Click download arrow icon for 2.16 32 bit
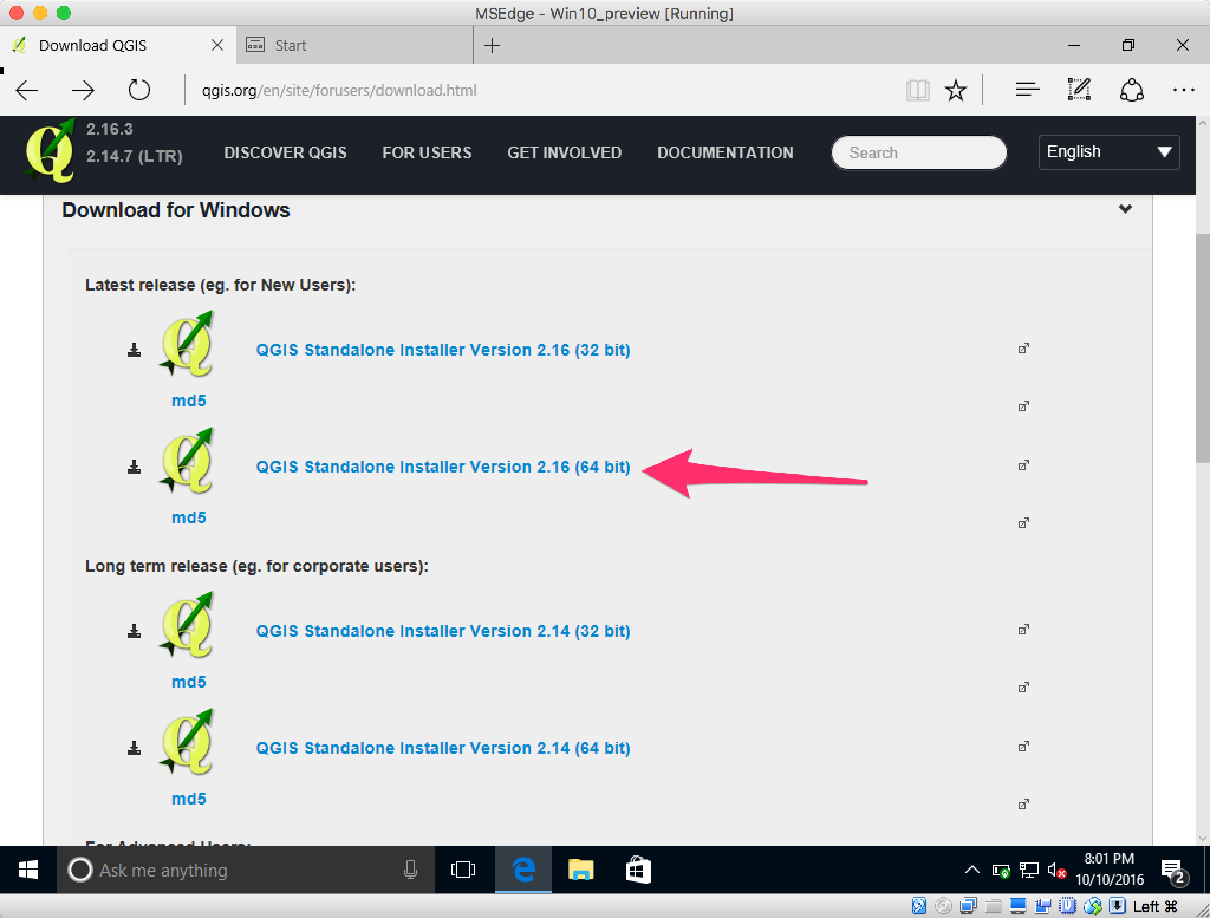The width and height of the screenshot is (1210, 918). click(134, 350)
